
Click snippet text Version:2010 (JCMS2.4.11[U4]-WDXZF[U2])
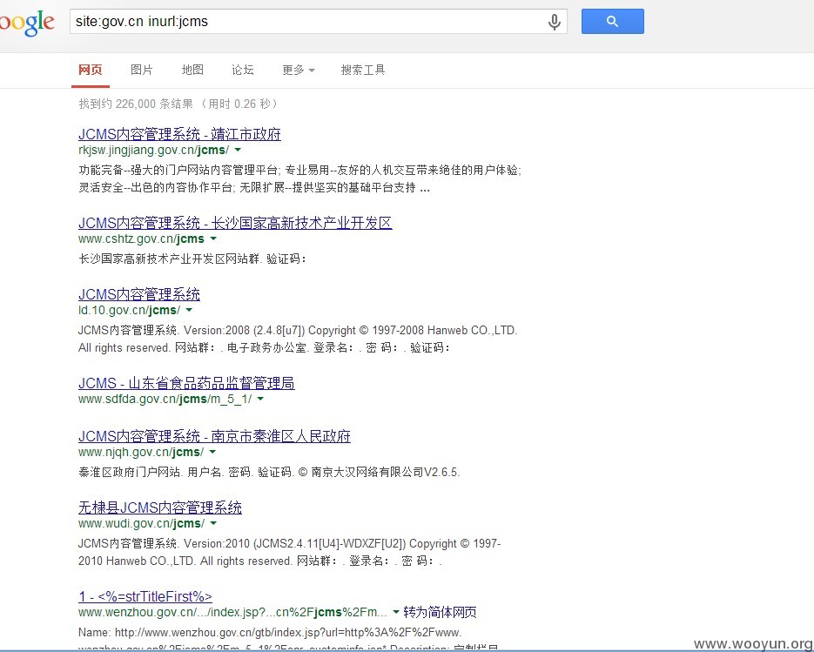click(295, 543)
